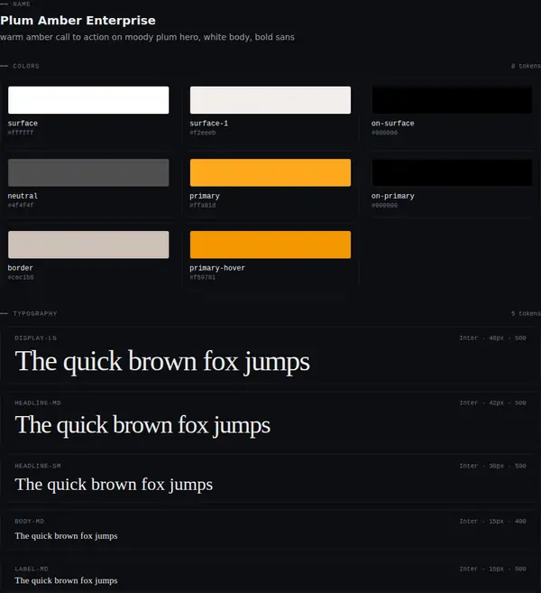The image size is (541, 593).
Task: Click the 'Plum Amber Enterprise' title
Action: click(x=78, y=21)
